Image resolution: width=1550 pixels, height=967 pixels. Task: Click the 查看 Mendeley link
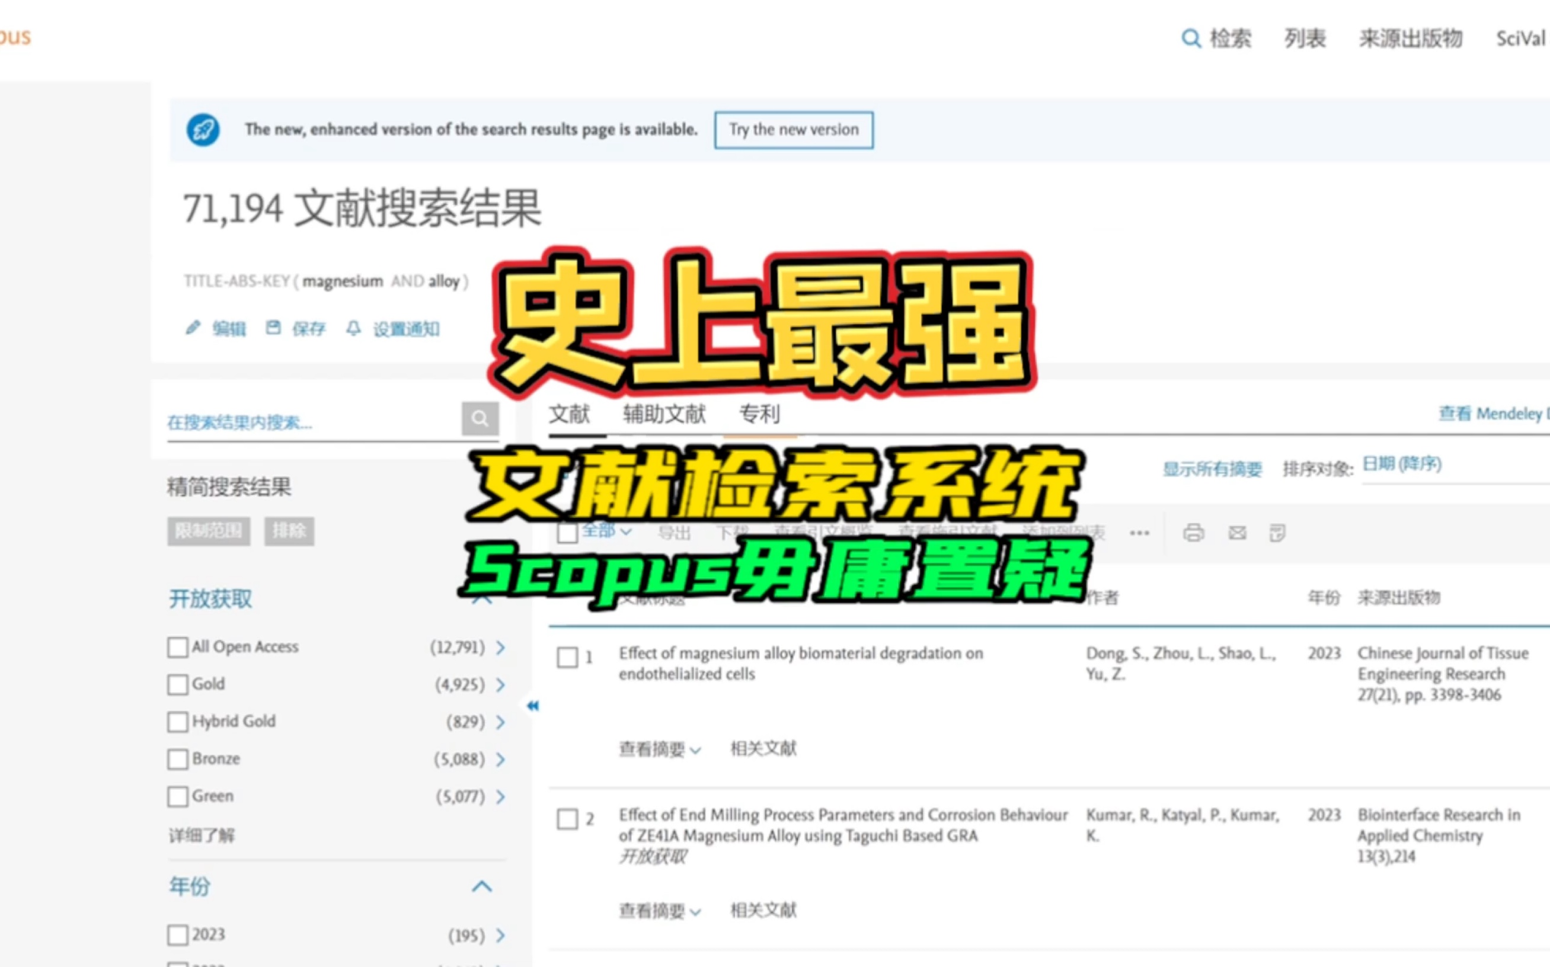(x=1494, y=414)
